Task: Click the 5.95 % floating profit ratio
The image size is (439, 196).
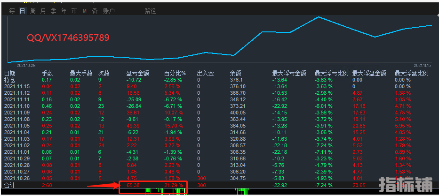Action: pos(403,126)
